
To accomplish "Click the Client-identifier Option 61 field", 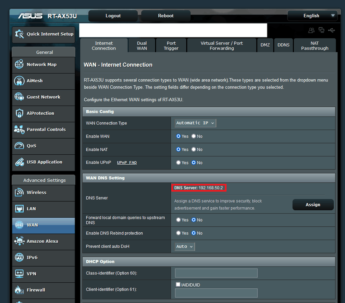I will [216, 293].
